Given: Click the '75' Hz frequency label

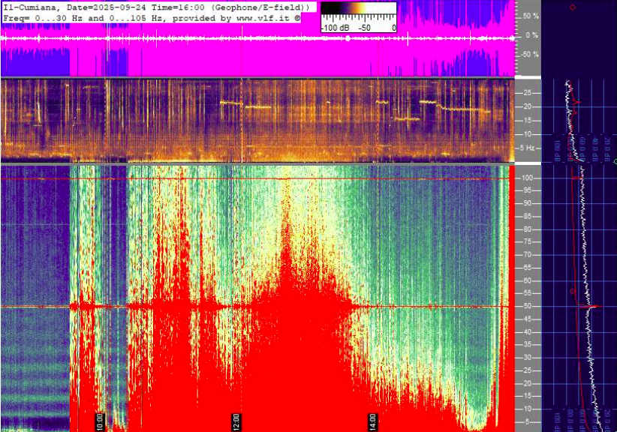Looking at the screenshot, I should click(527, 241).
